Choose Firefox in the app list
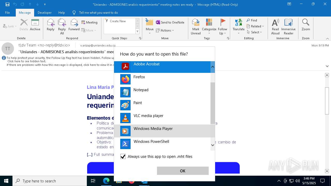 click(x=162, y=79)
